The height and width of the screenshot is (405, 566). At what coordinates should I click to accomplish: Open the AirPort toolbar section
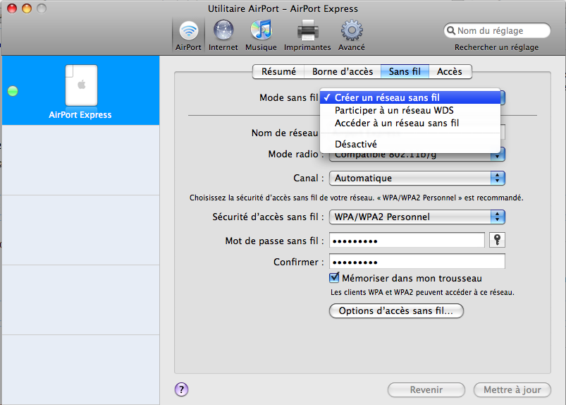[x=188, y=35]
